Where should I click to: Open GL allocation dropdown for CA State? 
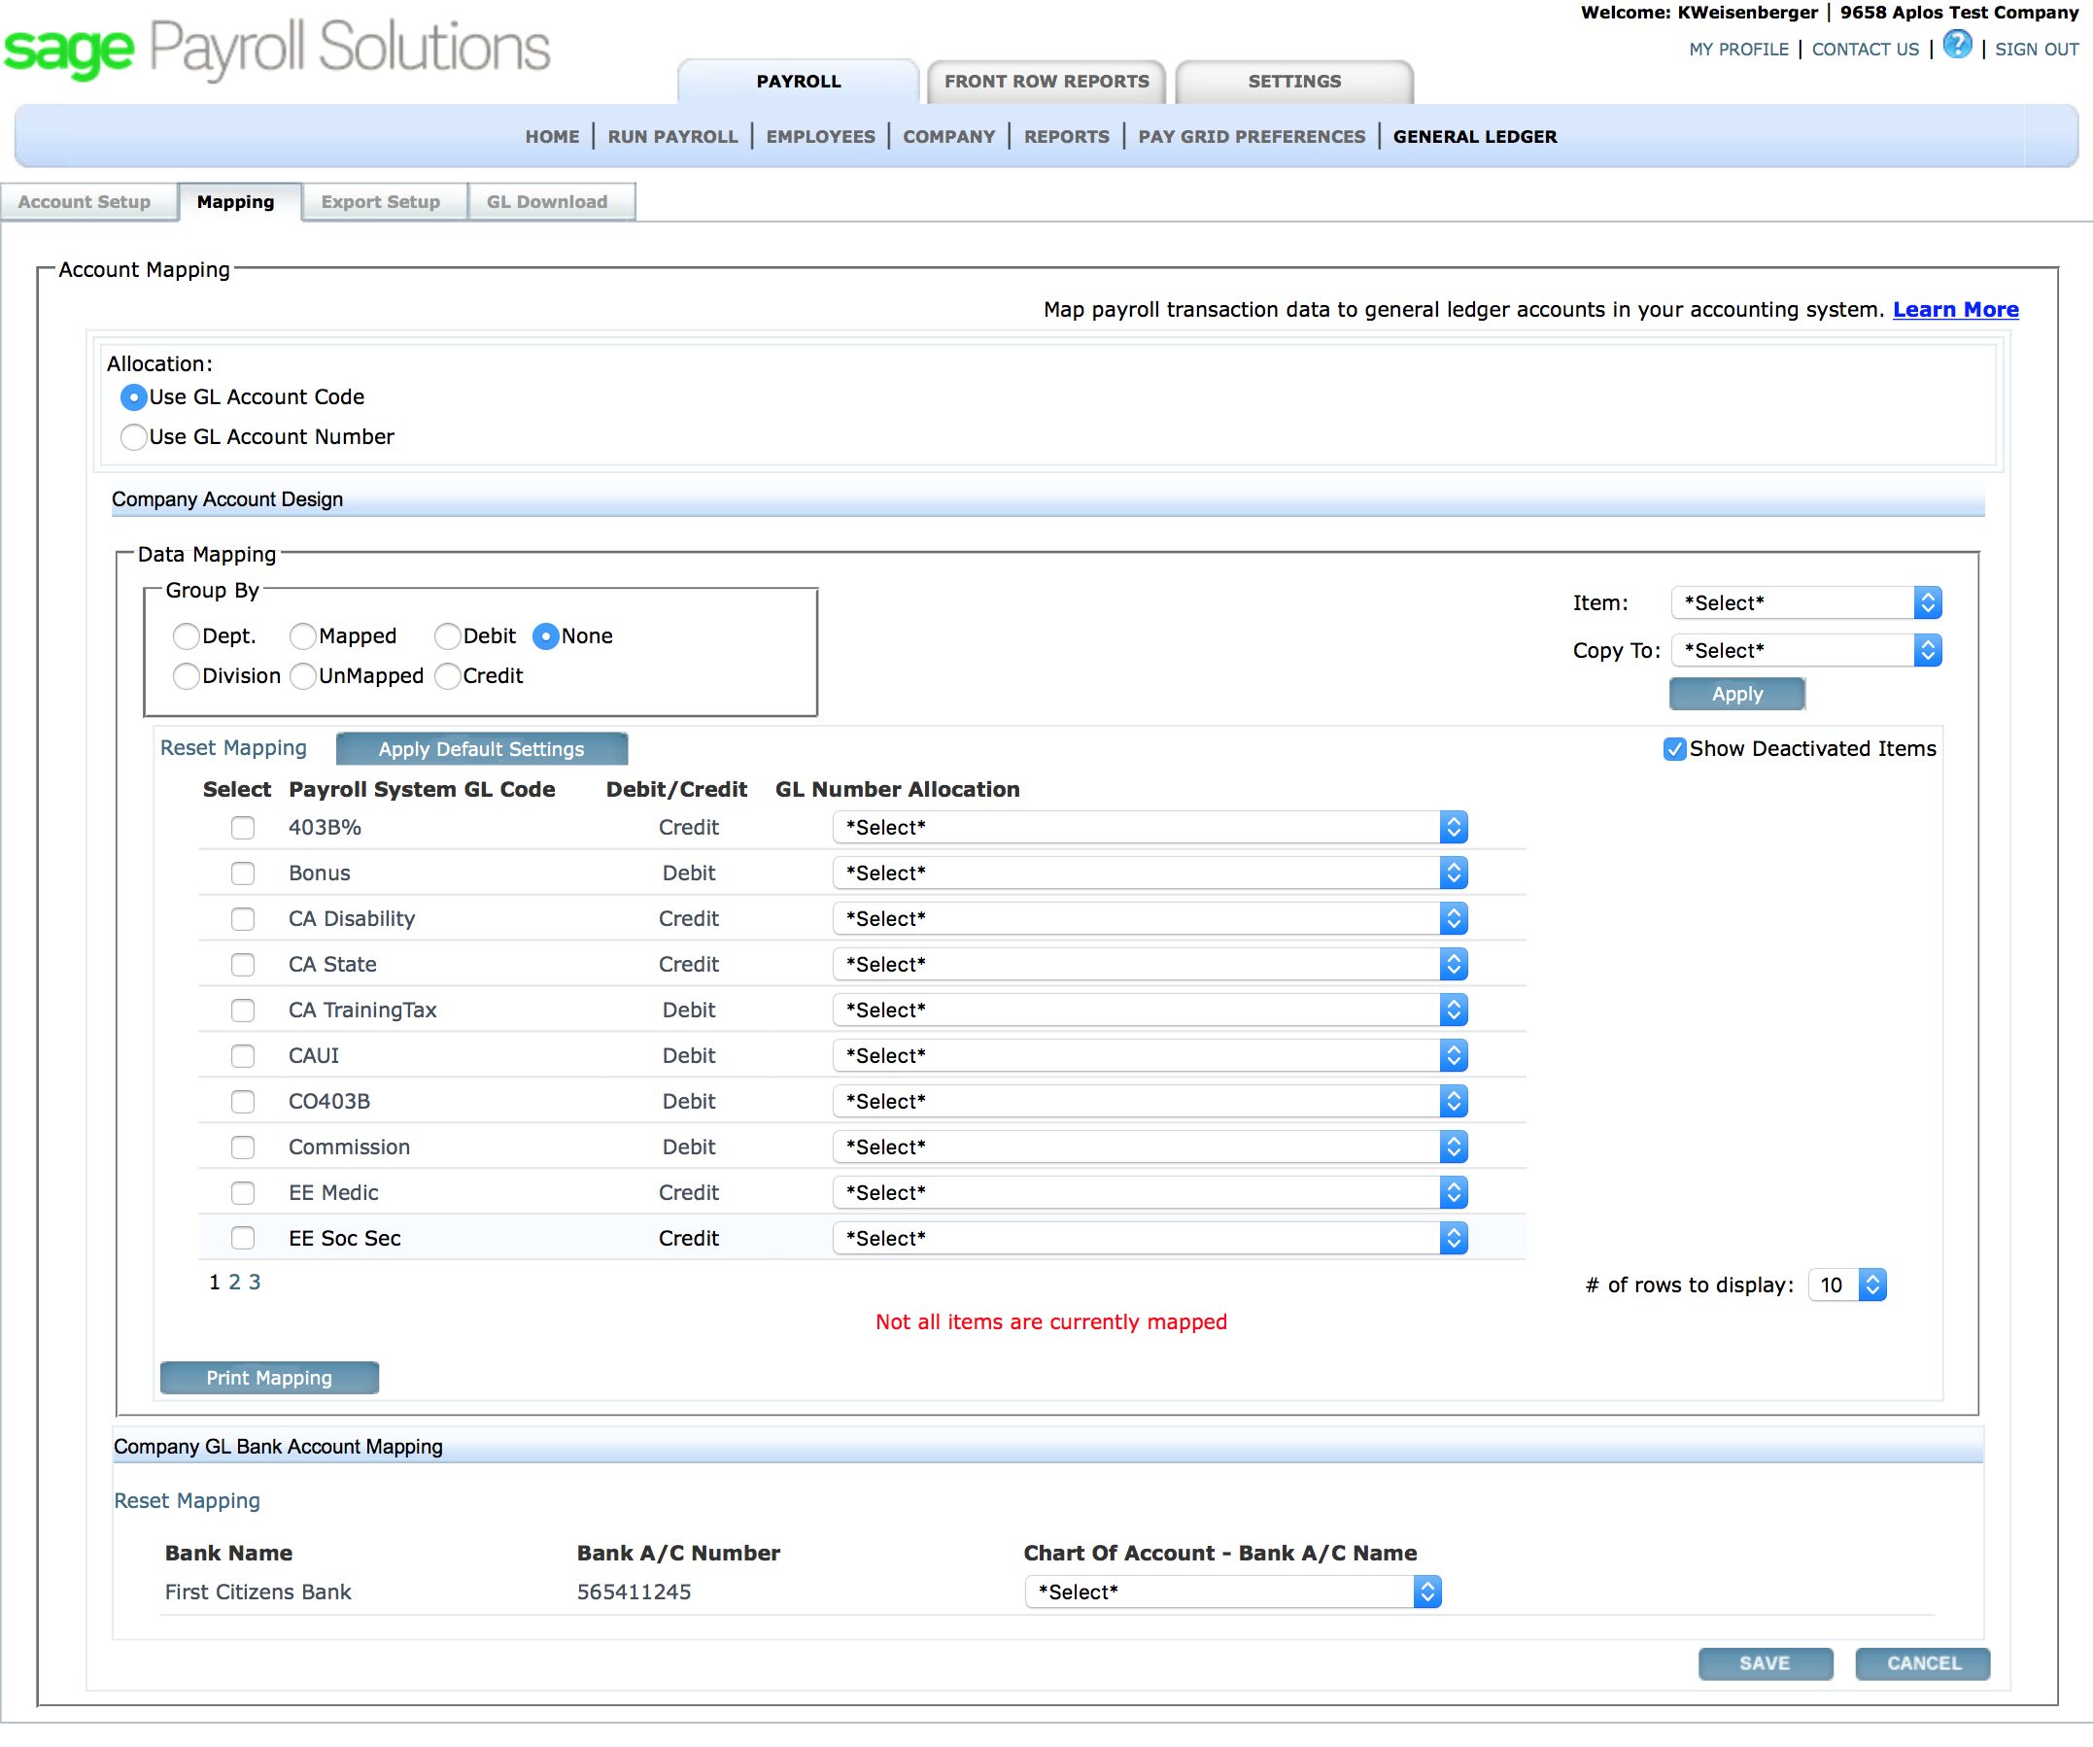[1150, 965]
